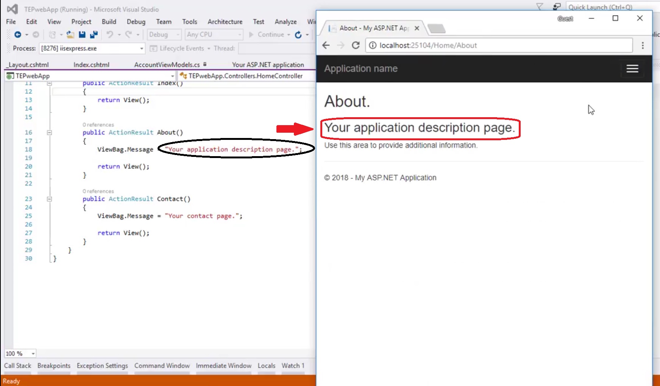Switch to the Index.cshtml tab
Viewport: 660px width, 386px height.
click(91, 65)
